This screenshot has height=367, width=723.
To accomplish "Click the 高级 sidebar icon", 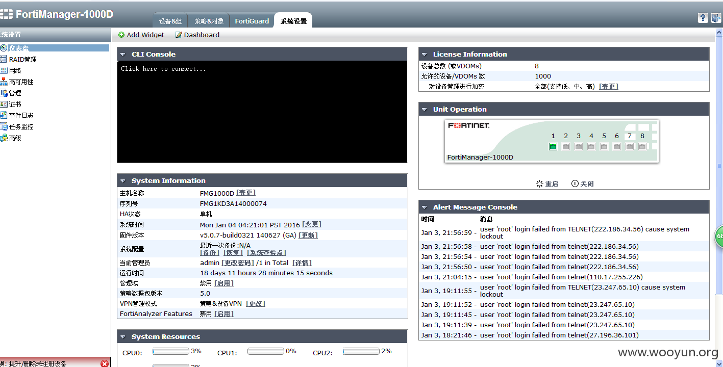I will pyautogui.click(x=4, y=138).
